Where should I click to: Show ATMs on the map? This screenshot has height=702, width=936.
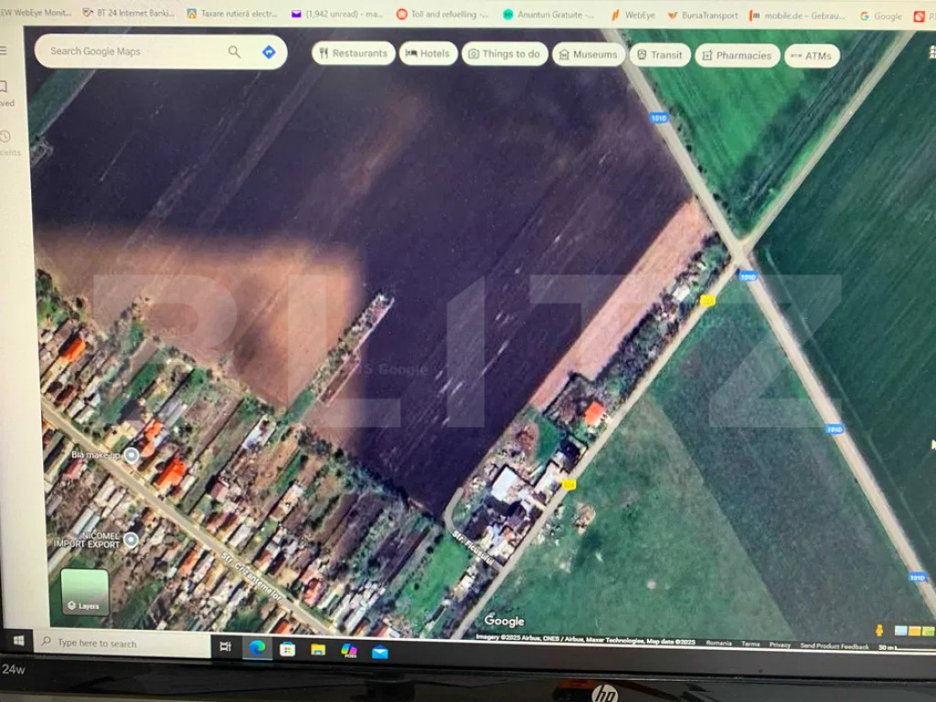coord(812,57)
